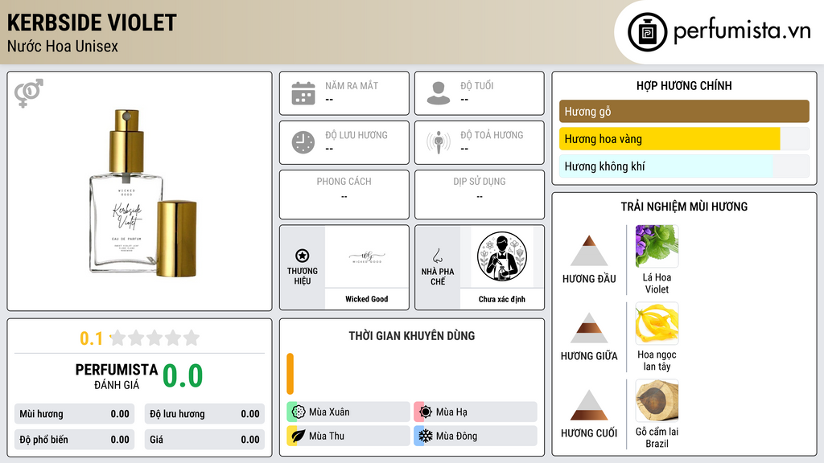Open the perfumer illustration Chưa xác định
This screenshot has width=824, height=463.
(x=502, y=257)
